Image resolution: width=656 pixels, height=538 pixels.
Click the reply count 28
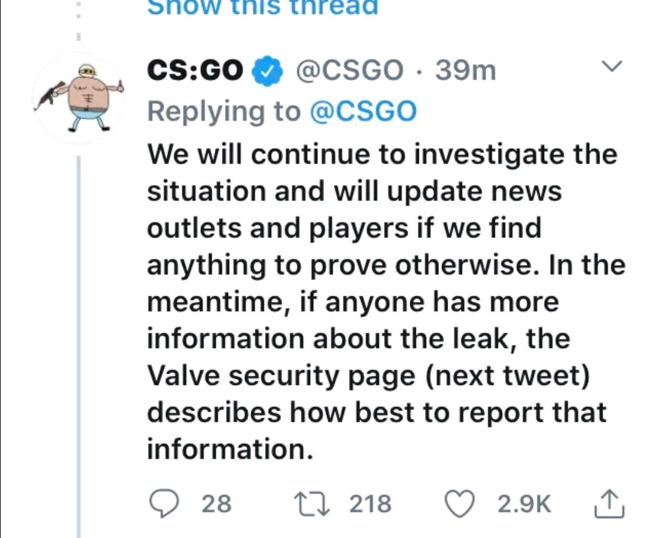click(216, 504)
